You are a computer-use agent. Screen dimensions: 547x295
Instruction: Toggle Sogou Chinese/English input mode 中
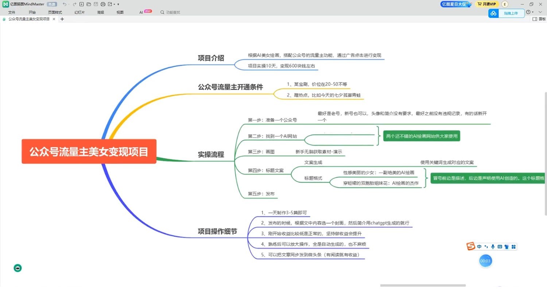pos(479,247)
